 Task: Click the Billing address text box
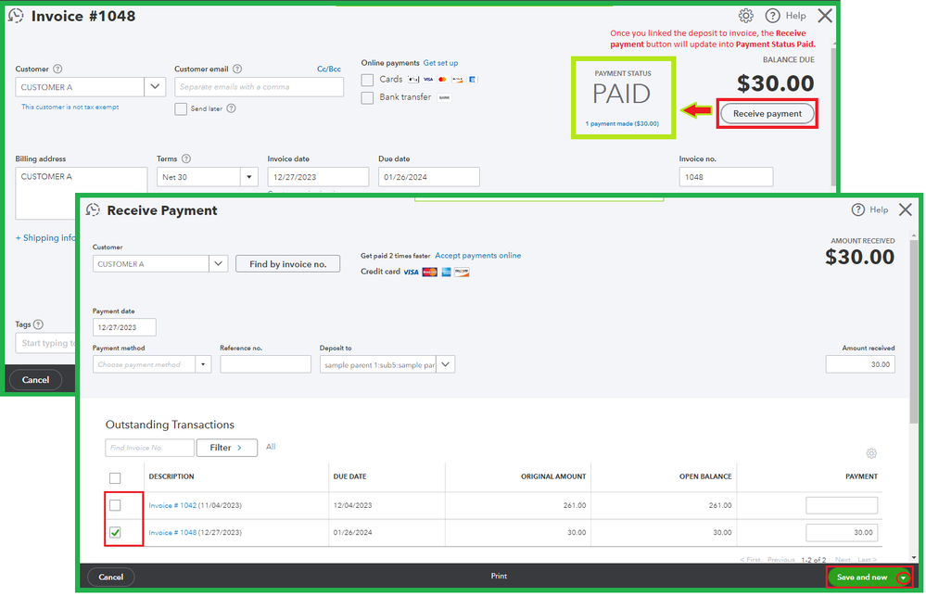click(81, 193)
